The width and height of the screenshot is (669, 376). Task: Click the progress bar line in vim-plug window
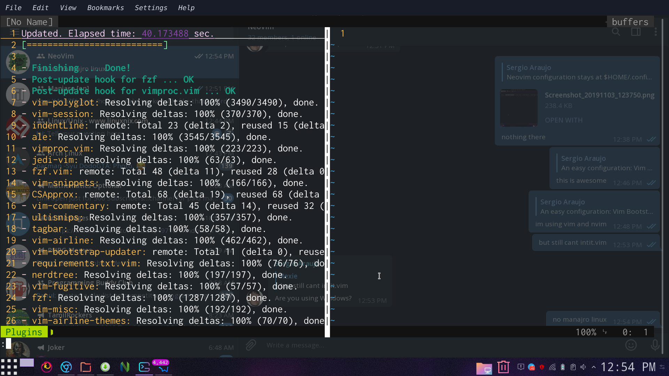click(94, 45)
